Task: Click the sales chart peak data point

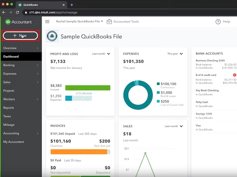Action: click(145, 153)
